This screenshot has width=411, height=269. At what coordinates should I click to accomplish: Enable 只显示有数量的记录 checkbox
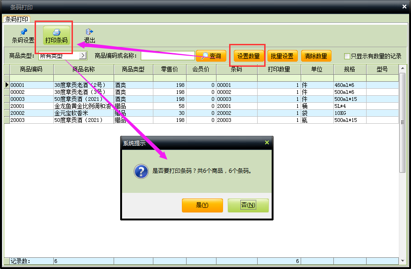click(347, 56)
